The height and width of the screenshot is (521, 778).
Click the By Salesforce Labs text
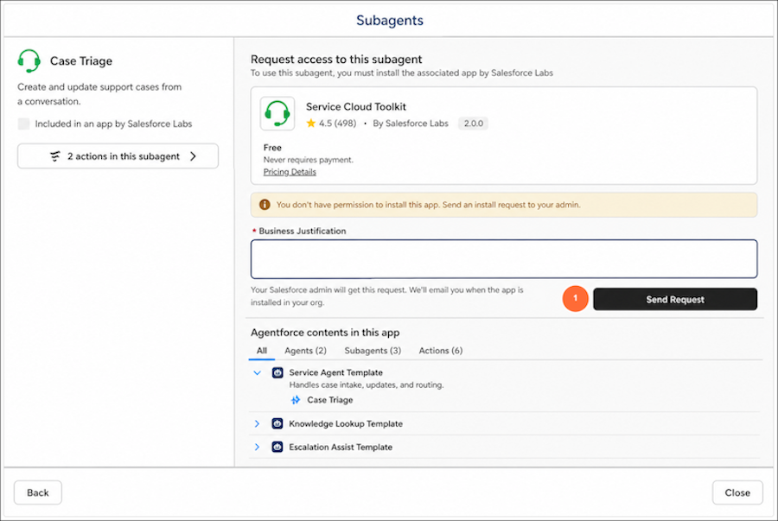[411, 123]
